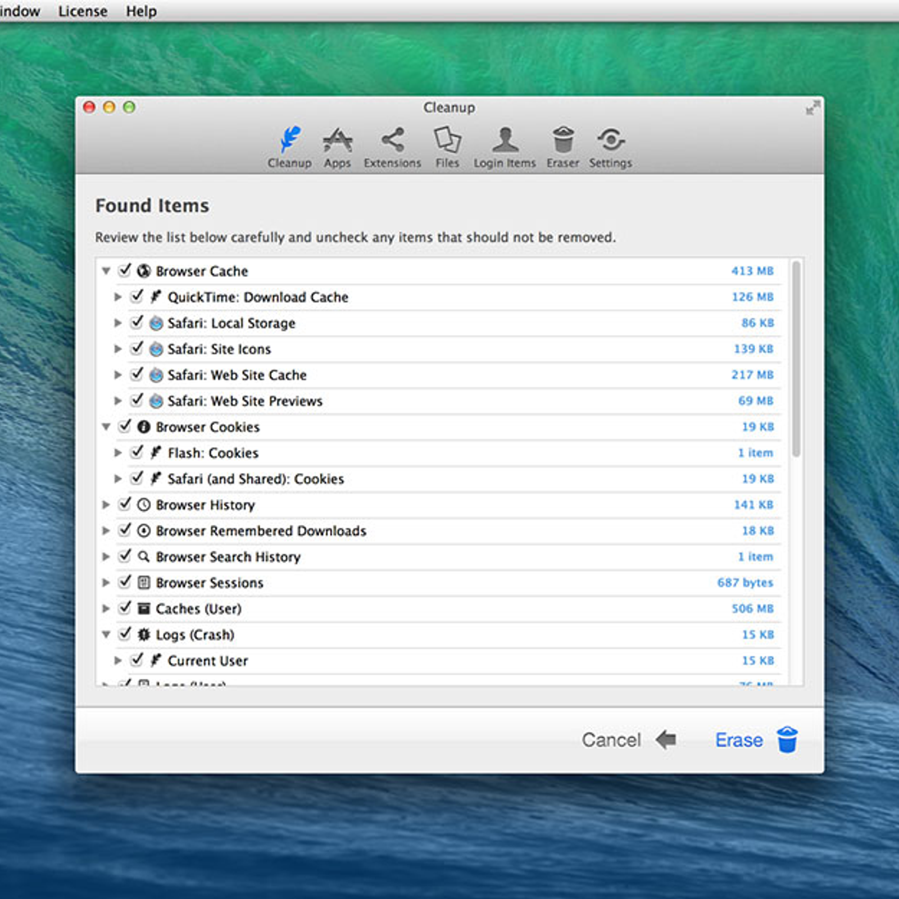This screenshot has height=899, width=899.
Task: Collapse the Browser Cache group
Action: [x=106, y=271]
